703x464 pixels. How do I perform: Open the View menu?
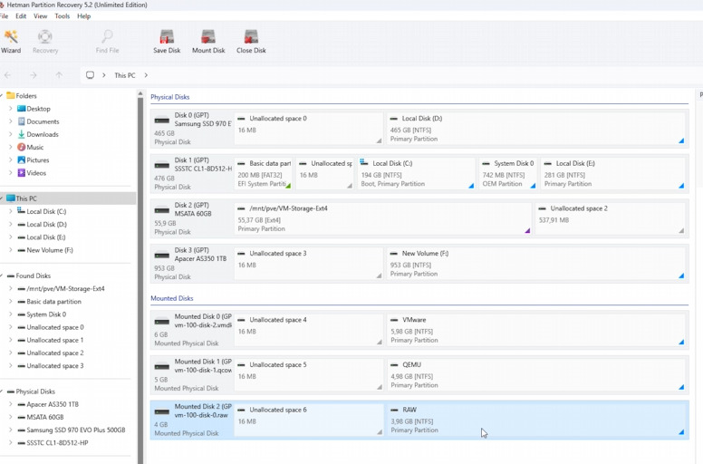41,16
